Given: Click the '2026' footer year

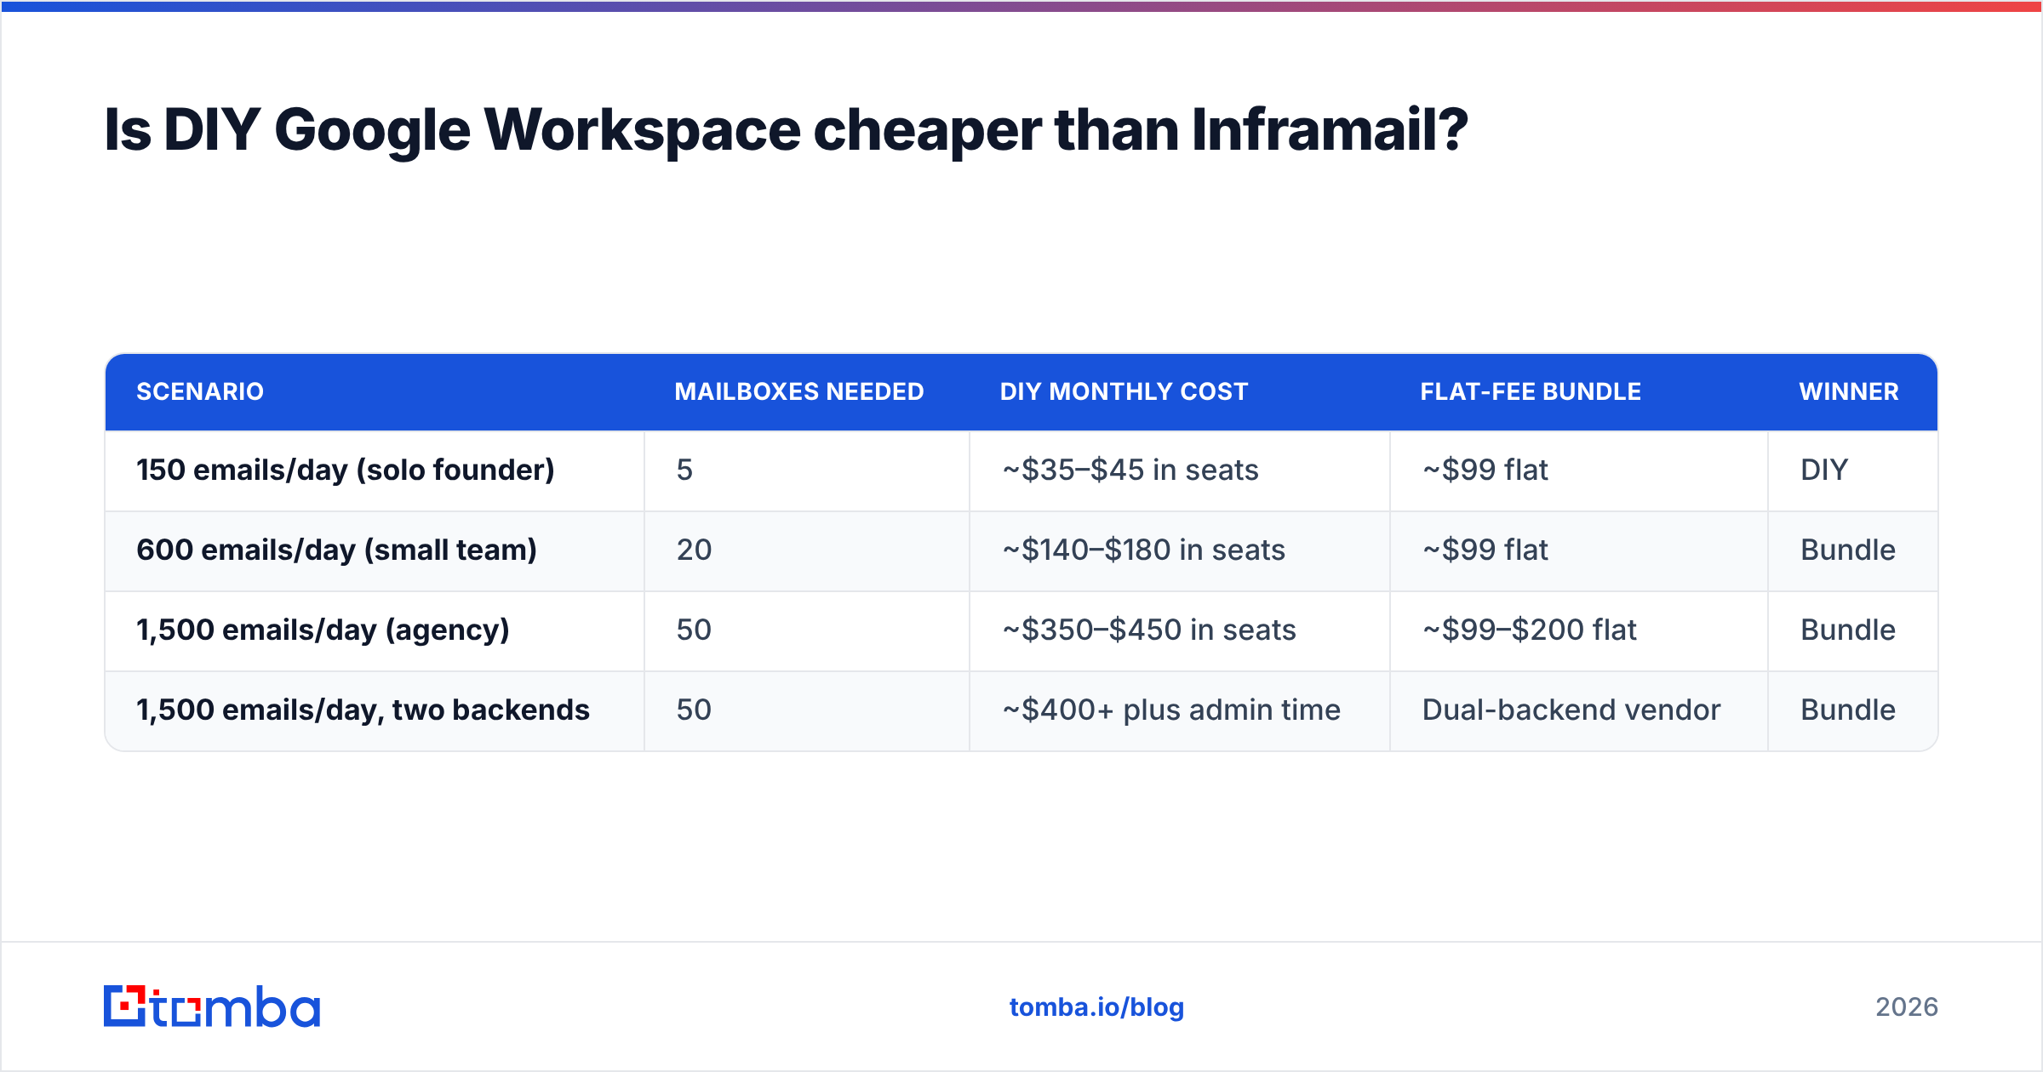Looking at the screenshot, I should (x=1907, y=1007).
